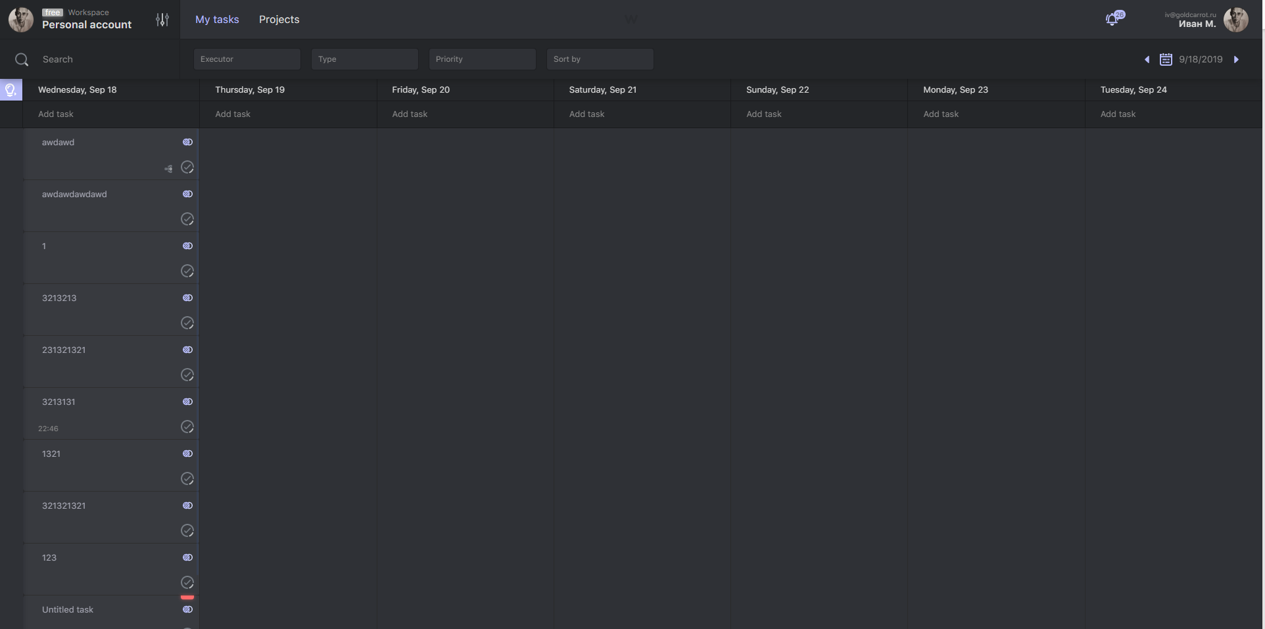Toggle completion check on task 123
The image size is (1265, 629).
tap(187, 582)
